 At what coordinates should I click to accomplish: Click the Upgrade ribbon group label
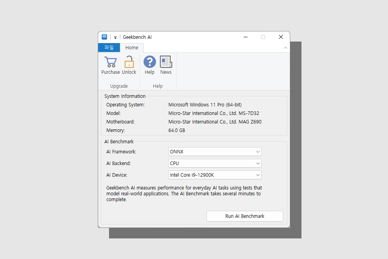[119, 86]
